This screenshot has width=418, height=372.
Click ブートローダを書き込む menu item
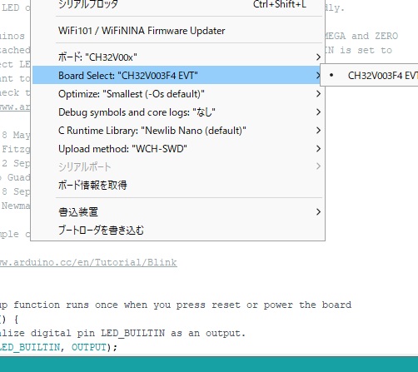pyautogui.click(x=177, y=230)
